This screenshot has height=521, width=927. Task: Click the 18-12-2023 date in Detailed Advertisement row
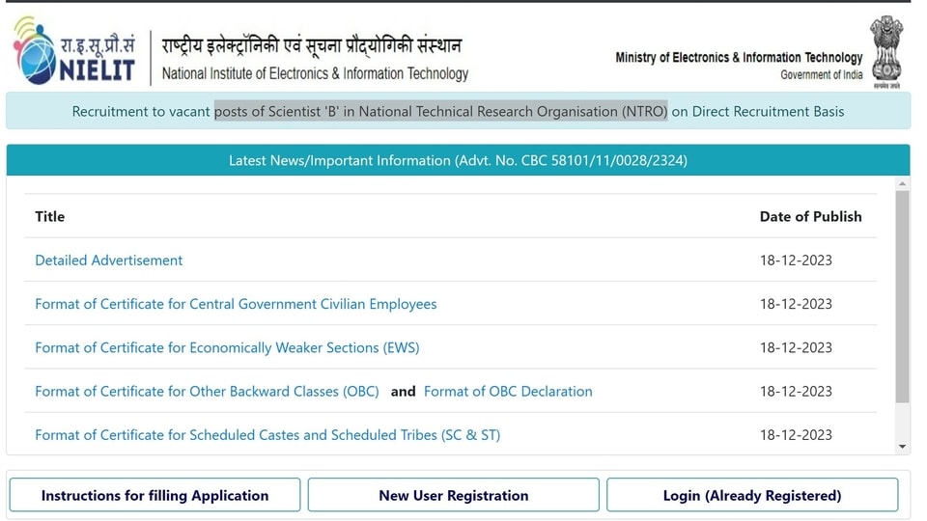pyautogui.click(x=796, y=260)
